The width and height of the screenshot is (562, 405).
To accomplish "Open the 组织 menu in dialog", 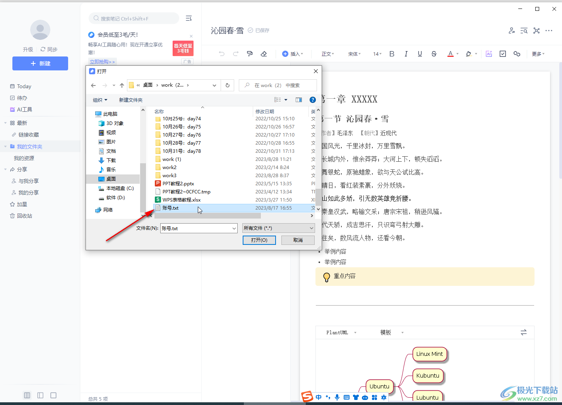I will (x=100, y=100).
